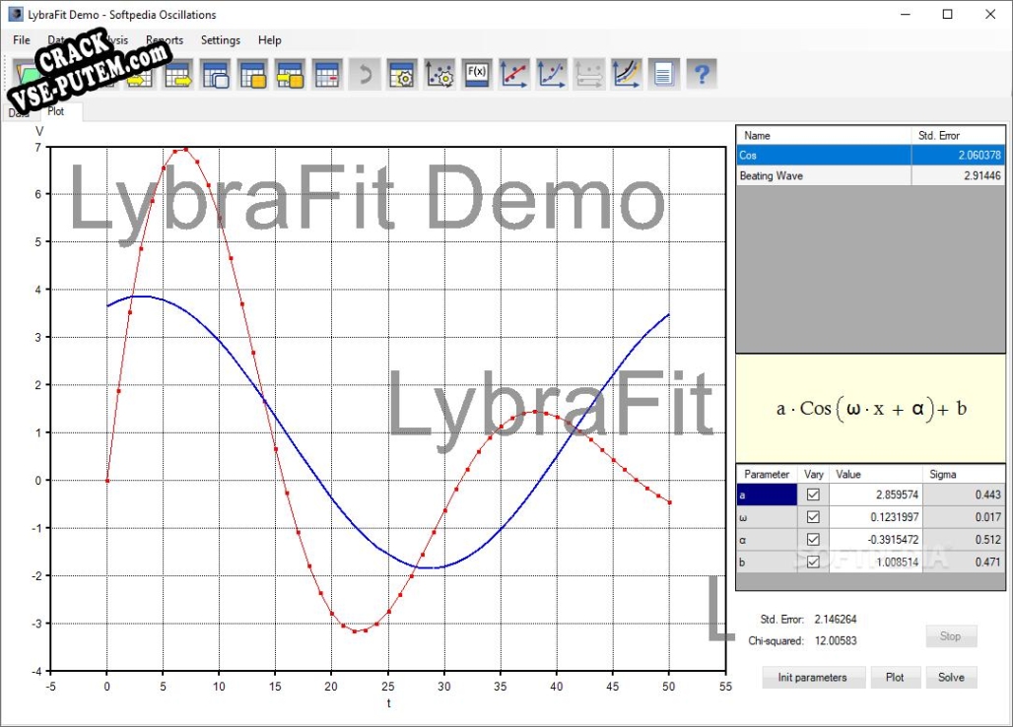Click the Name column header

click(x=824, y=136)
